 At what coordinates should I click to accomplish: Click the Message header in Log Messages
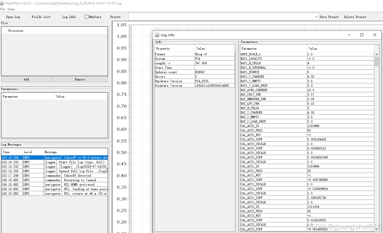pyautogui.click(x=76, y=152)
